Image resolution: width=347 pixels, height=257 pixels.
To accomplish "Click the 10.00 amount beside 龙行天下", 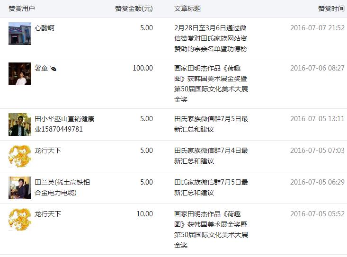I will point(144,214).
